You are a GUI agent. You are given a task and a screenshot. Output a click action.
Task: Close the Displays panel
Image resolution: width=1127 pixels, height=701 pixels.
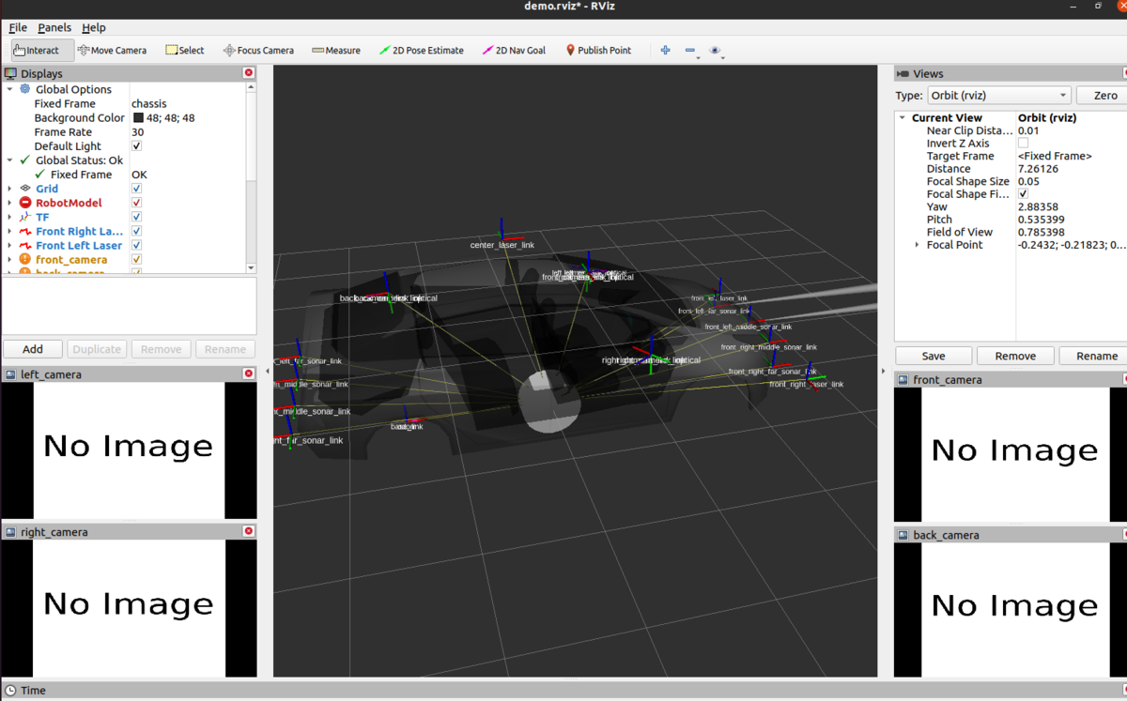pyautogui.click(x=249, y=73)
